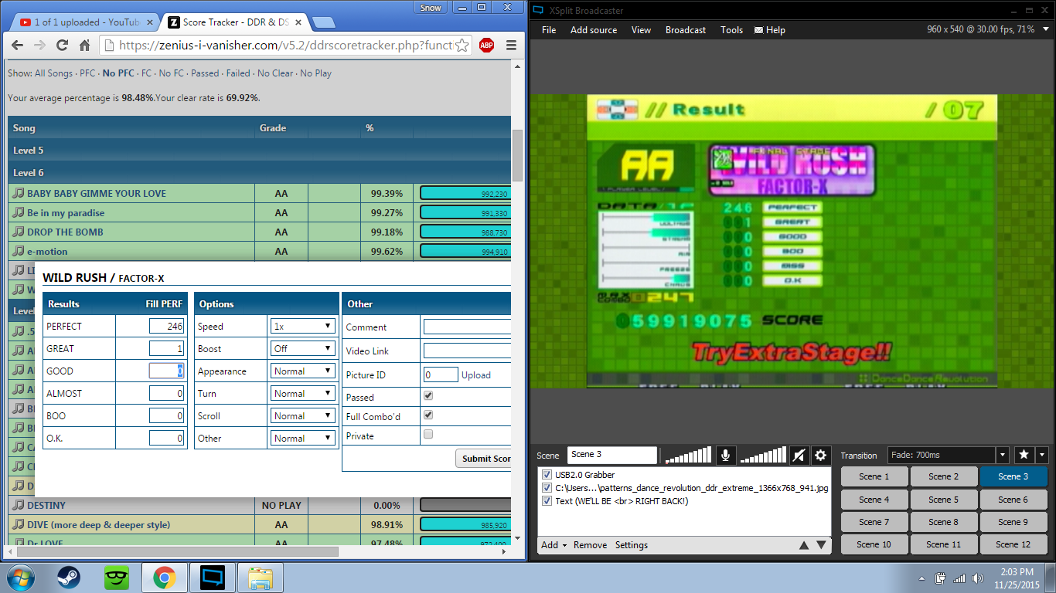Open Steam from the taskbar
Image resolution: width=1056 pixels, height=593 pixels.
tap(69, 578)
